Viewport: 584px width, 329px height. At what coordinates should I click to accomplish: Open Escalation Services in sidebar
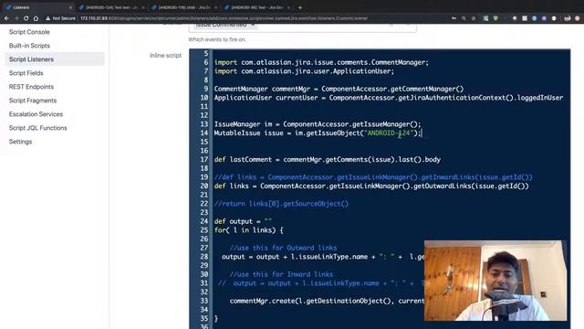pyautogui.click(x=36, y=114)
